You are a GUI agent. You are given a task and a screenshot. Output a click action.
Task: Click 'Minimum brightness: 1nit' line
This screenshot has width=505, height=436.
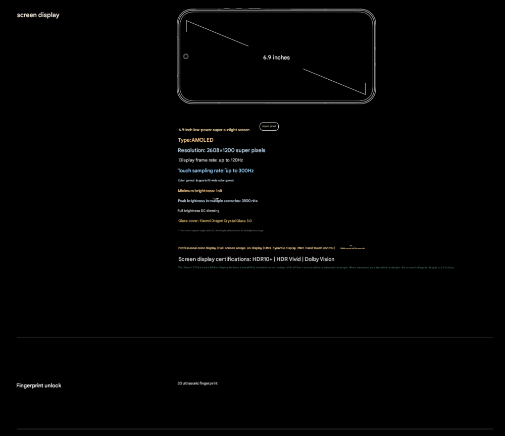pos(200,191)
